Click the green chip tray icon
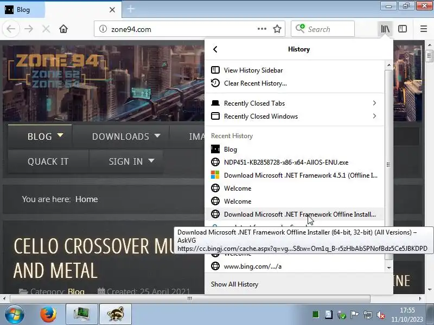Screen dimensions: 434x325 pos(316,314)
